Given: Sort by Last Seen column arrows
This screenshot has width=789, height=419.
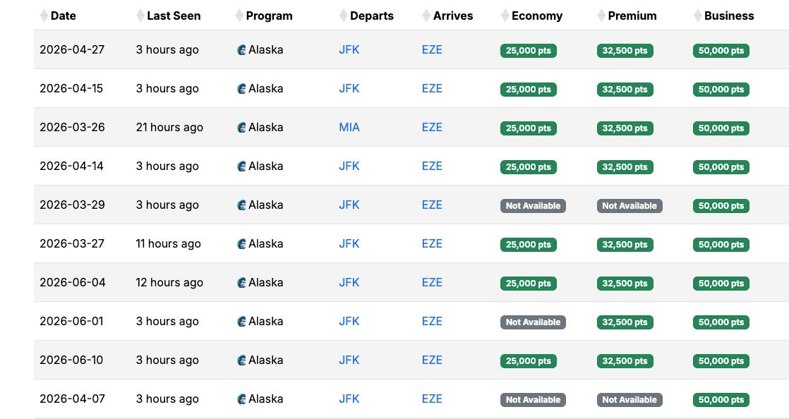Looking at the screenshot, I should point(140,16).
